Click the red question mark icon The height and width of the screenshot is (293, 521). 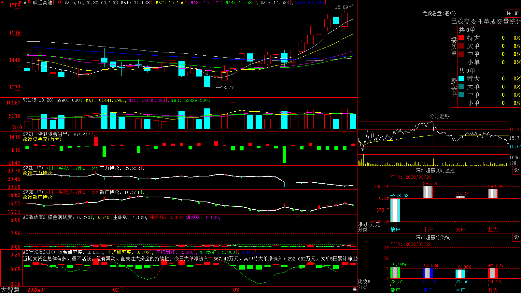point(20,3)
